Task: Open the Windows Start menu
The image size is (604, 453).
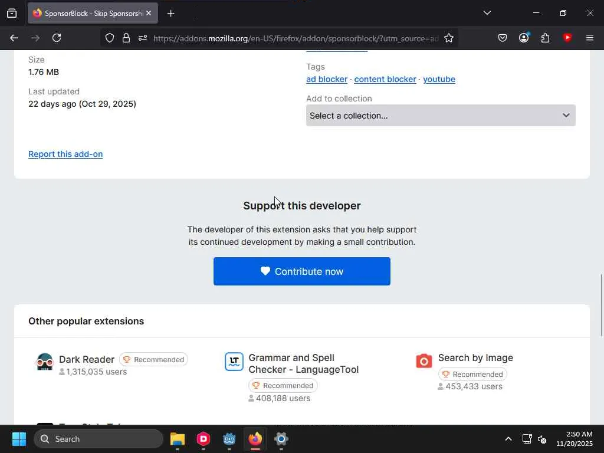Action: (x=19, y=439)
